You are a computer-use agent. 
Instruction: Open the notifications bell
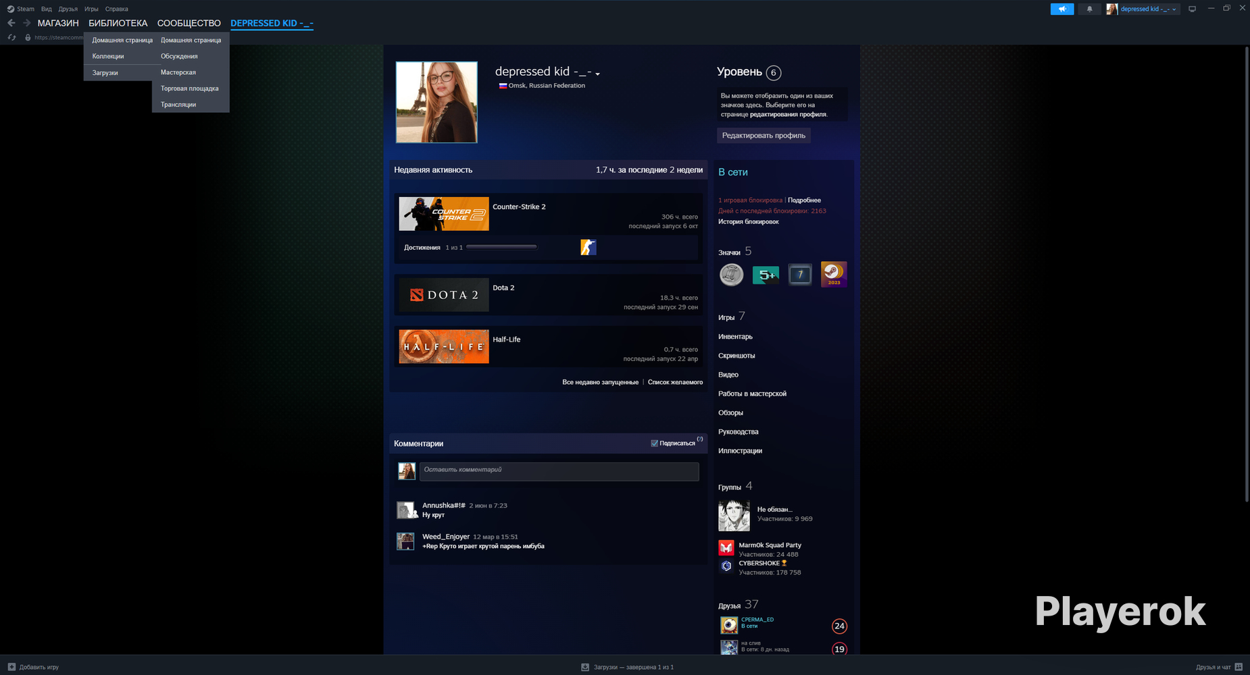point(1089,9)
